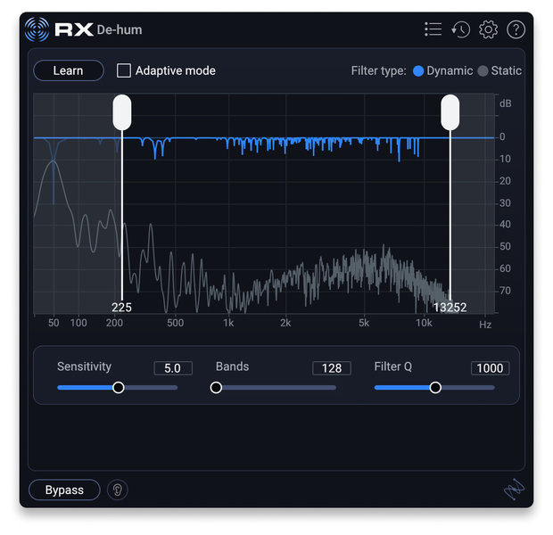Click the Filter type label
Viewport: 553px width, 535px height.
click(378, 70)
